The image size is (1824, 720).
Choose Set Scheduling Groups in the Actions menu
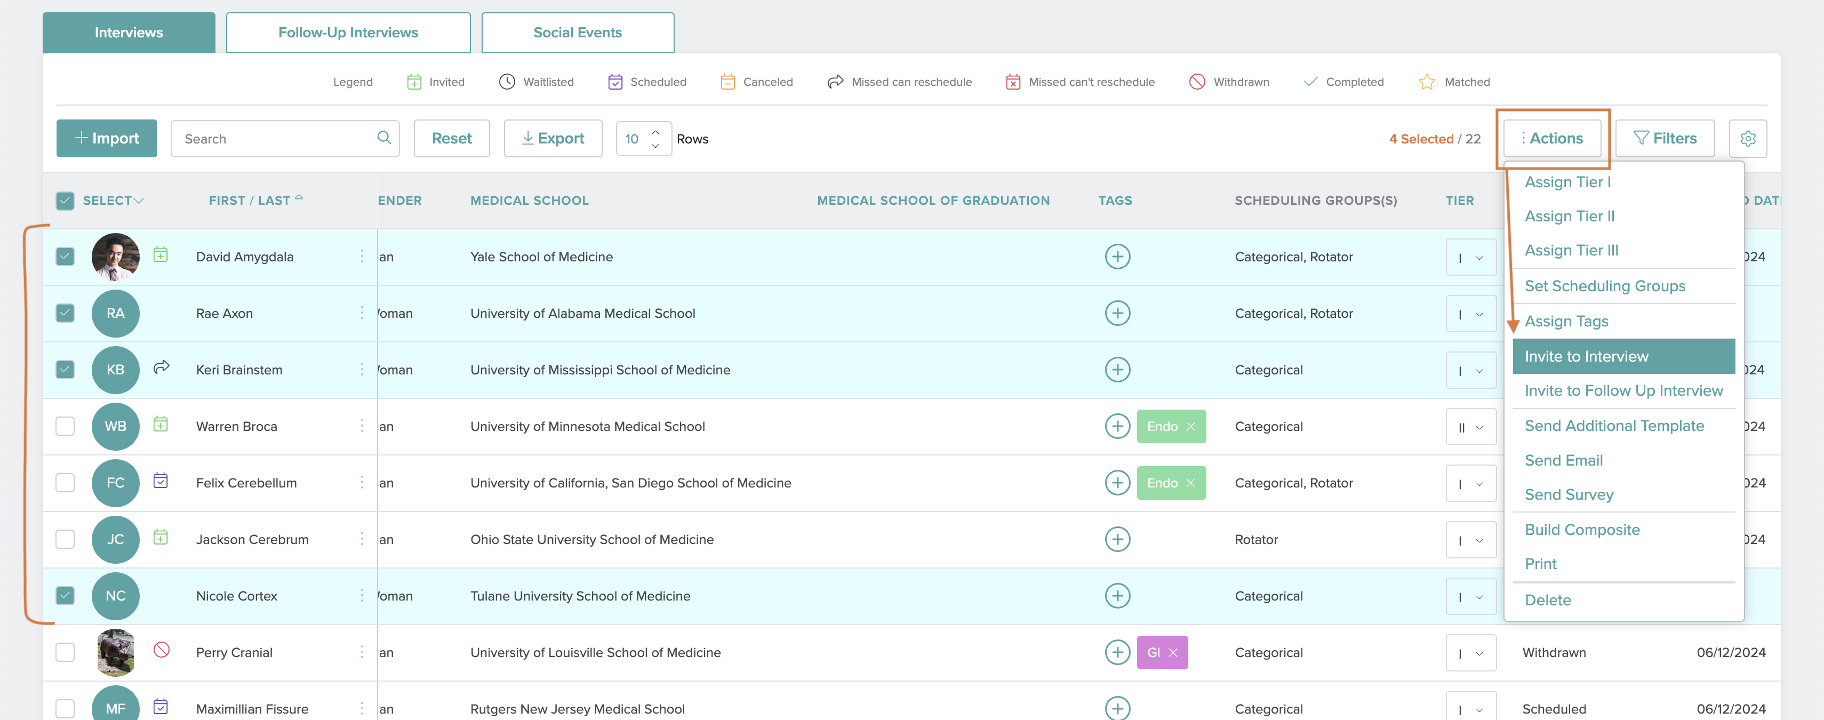tap(1604, 286)
